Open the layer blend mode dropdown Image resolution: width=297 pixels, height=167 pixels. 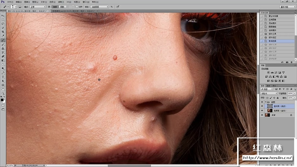269,93
